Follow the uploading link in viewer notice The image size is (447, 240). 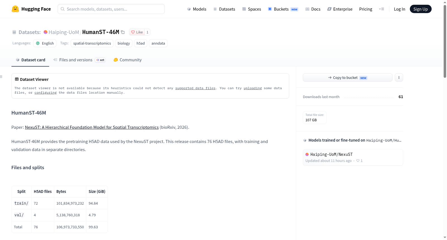(x=253, y=88)
